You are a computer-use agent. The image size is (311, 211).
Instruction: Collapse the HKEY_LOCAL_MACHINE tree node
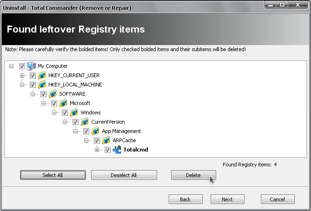tap(22, 85)
